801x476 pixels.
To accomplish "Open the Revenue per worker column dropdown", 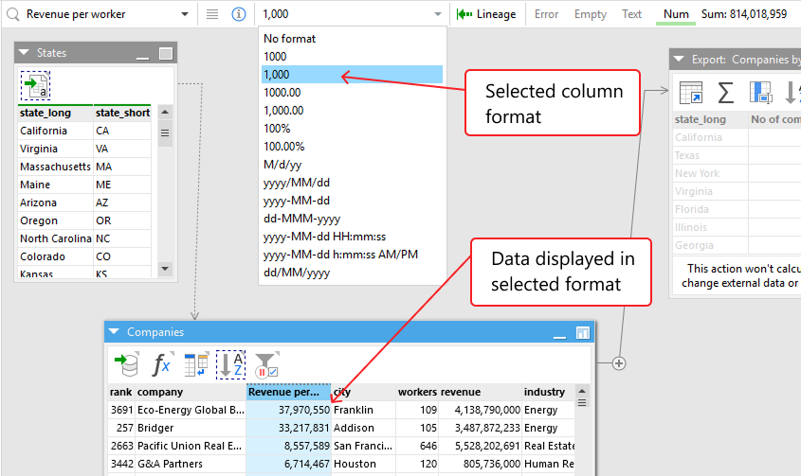I will pyautogui.click(x=185, y=14).
